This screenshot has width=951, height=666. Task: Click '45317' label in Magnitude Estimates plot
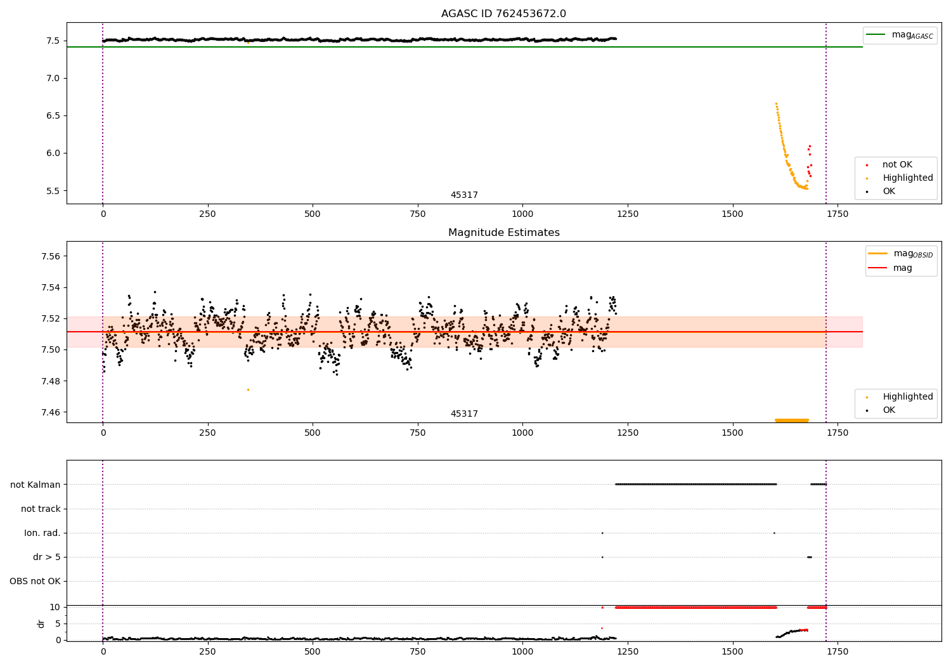pyautogui.click(x=464, y=414)
